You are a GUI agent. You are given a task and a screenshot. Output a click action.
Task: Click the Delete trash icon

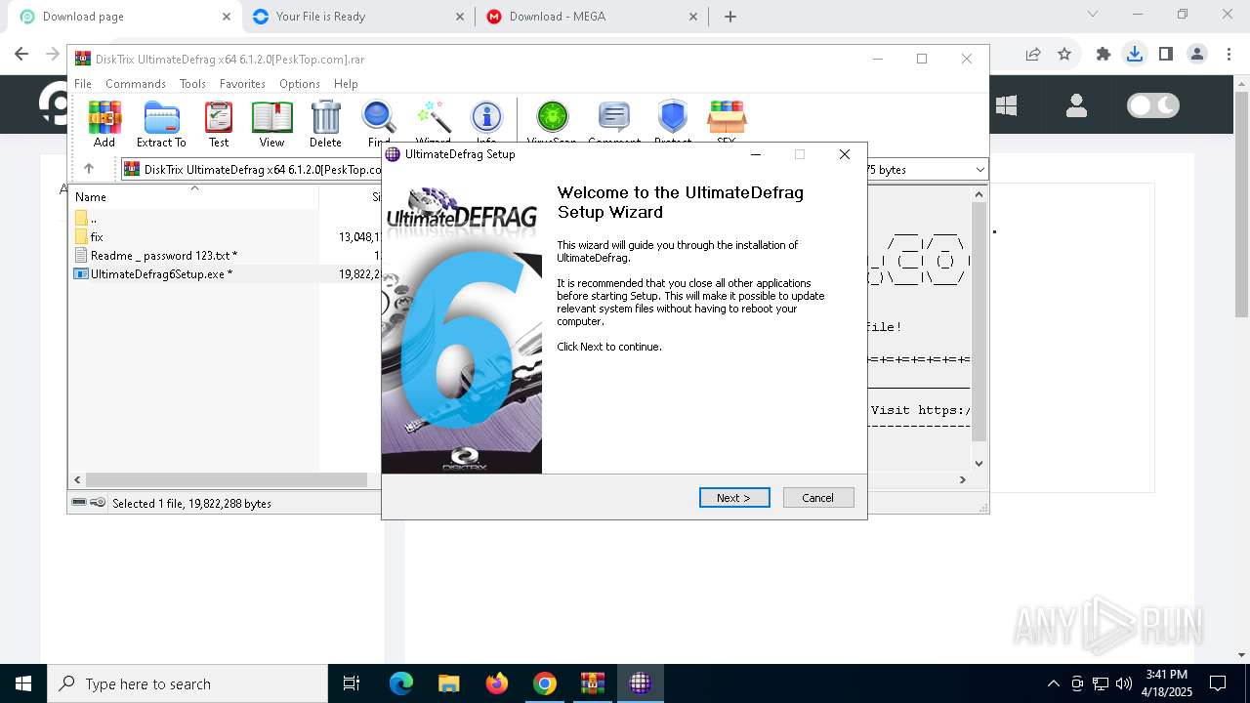pos(325,124)
